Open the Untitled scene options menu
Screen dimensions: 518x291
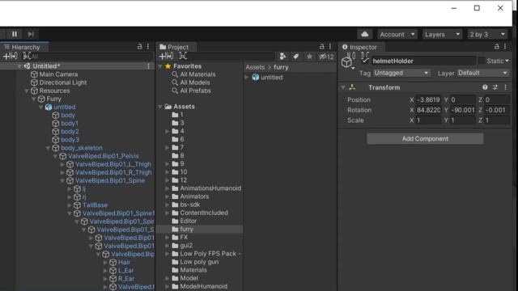coord(148,66)
